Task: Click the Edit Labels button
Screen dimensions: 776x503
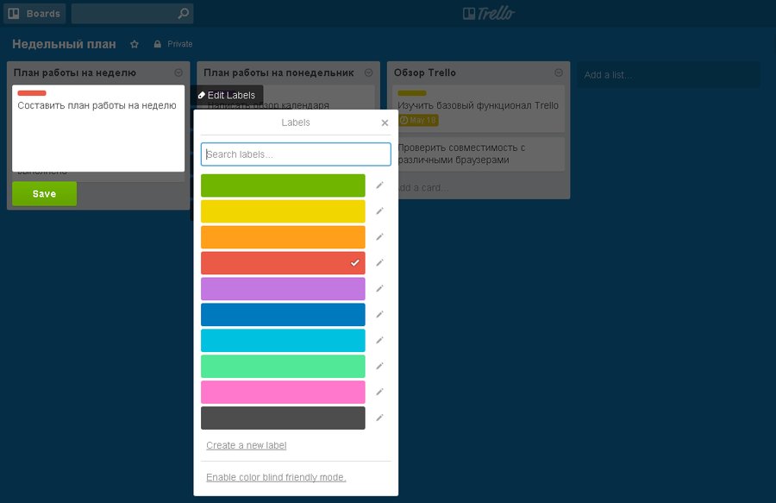Action: 227,95
